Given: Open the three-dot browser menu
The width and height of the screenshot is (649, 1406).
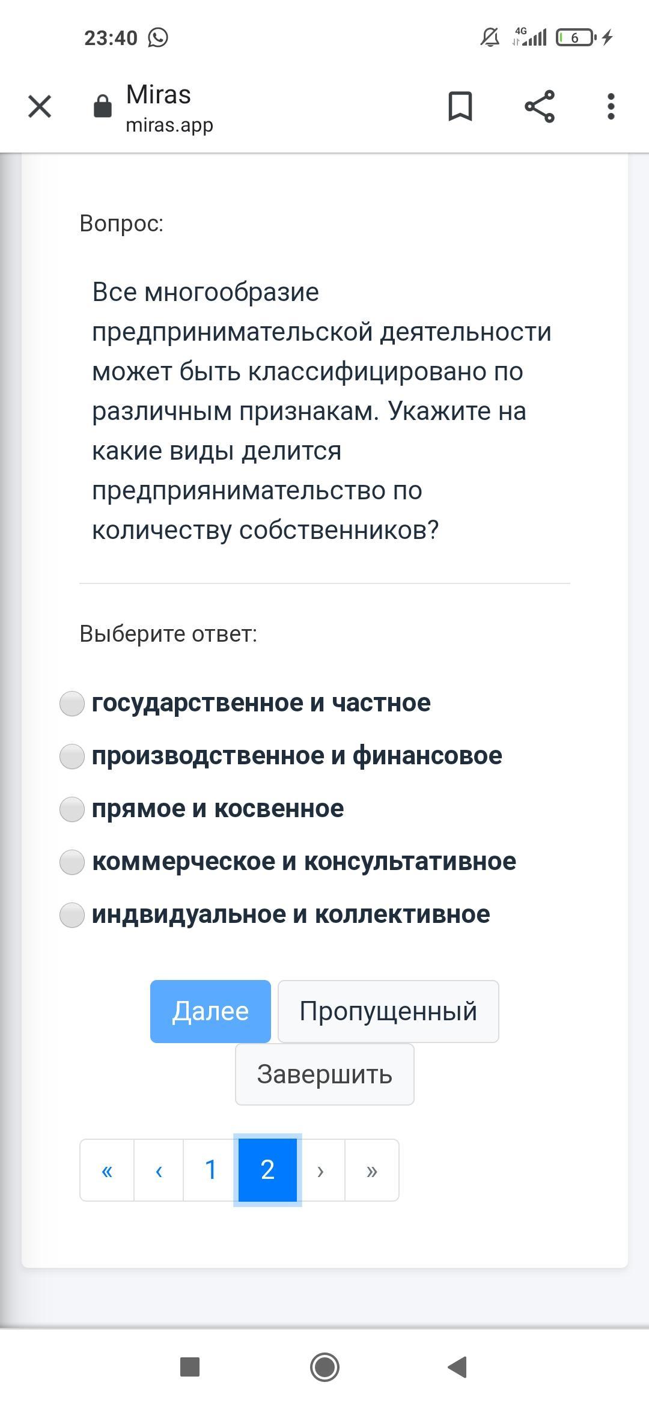Looking at the screenshot, I should coord(611,107).
